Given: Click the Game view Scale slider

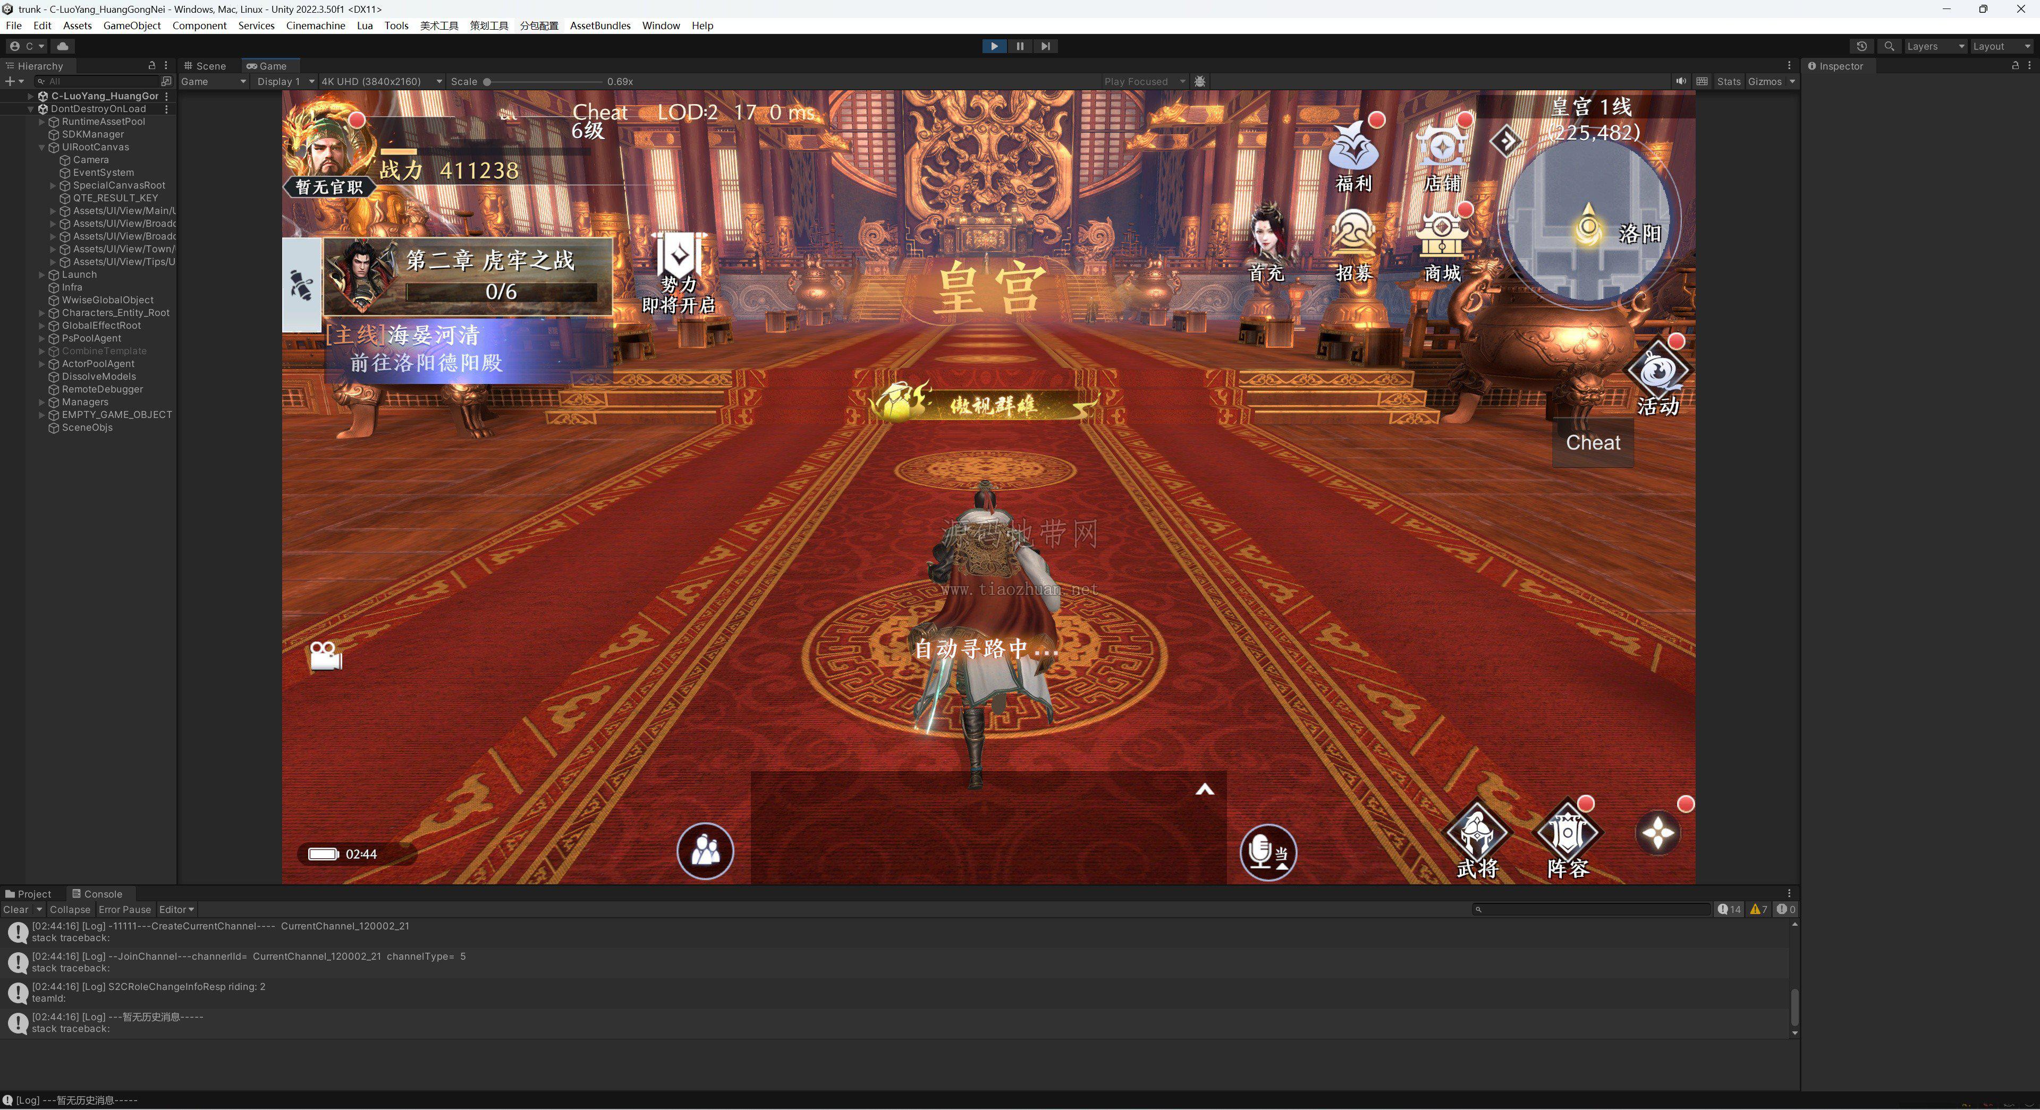Looking at the screenshot, I should click(544, 82).
